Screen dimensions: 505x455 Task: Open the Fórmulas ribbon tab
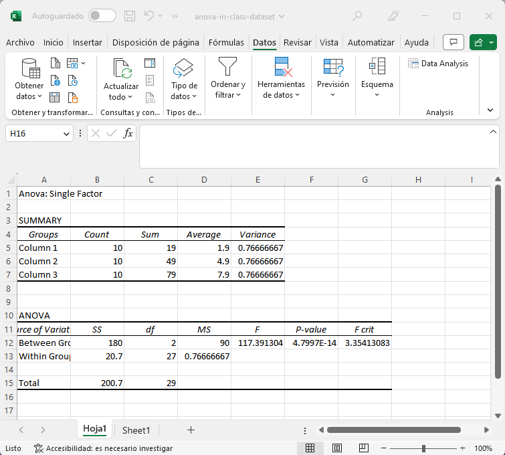pyautogui.click(x=226, y=42)
